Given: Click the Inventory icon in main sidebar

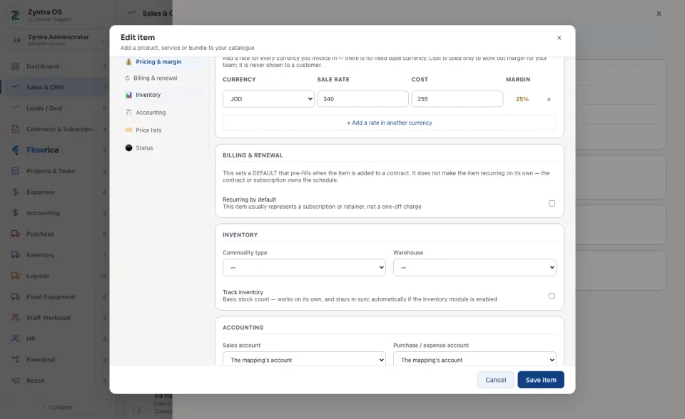Looking at the screenshot, I should (x=15, y=254).
